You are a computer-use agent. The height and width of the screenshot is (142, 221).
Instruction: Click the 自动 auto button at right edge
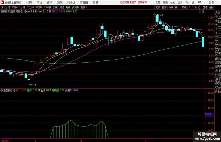(x=218, y=92)
